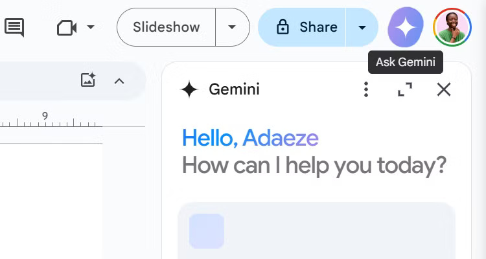The height and width of the screenshot is (259, 486).
Task: Click the Gemini suggestion card
Action: pyautogui.click(x=316, y=232)
